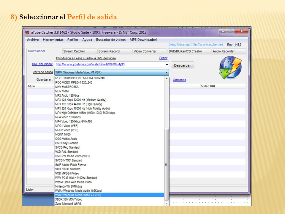
Task: Select SVCD NTSC Standard profile
Action: point(109,160)
